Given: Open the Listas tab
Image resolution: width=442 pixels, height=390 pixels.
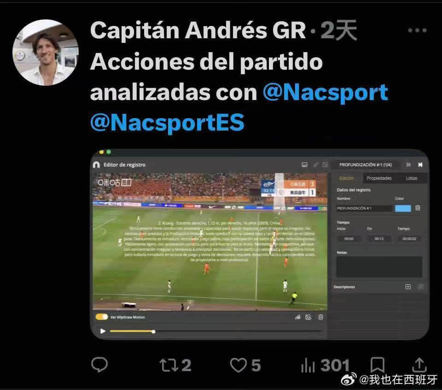Looking at the screenshot, I should coord(412,178).
